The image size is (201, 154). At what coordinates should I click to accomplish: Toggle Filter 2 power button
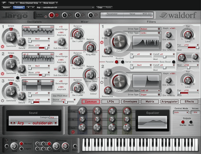102,82
